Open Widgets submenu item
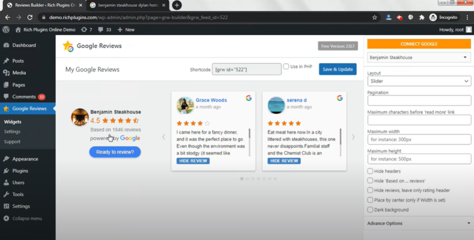The image size is (474, 240). click(x=12, y=122)
